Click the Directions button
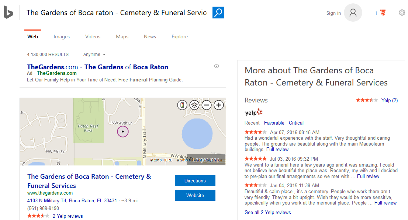 (x=195, y=181)
